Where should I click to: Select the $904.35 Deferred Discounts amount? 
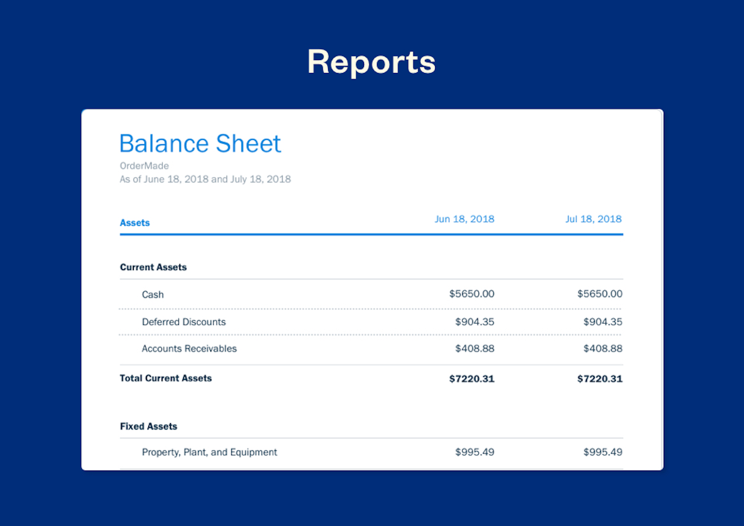pos(474,321)
